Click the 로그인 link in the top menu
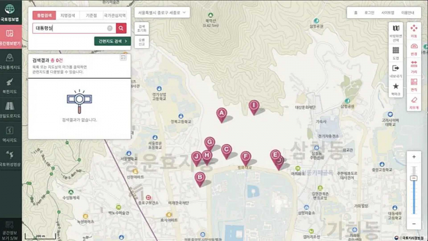This screenshot has height=241, width=428. [x=369, y=12]
